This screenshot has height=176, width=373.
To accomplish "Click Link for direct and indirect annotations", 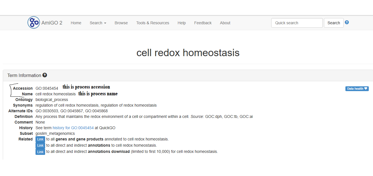I will coord(40,146).
